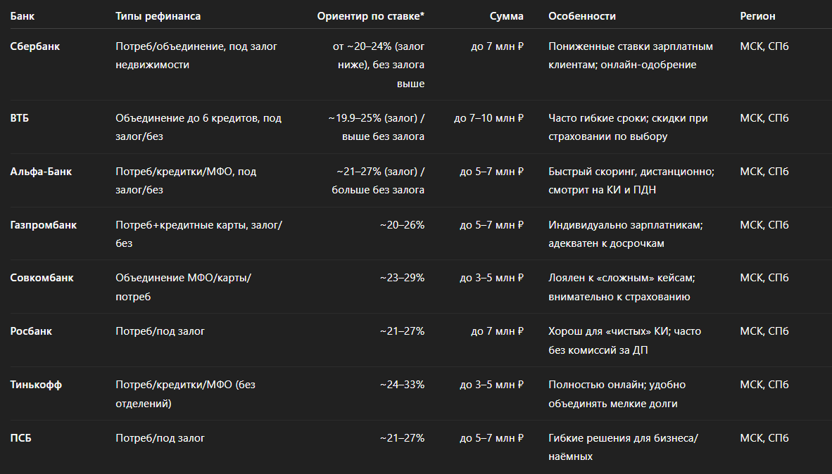Click "Объединение до 6 кредитов" cell text
832x474 pixels.
[x=198, y=118]
